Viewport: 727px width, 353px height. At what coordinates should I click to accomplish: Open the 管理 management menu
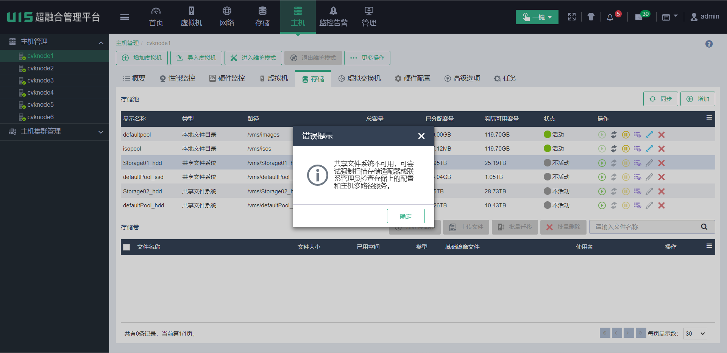coord(369,17)
